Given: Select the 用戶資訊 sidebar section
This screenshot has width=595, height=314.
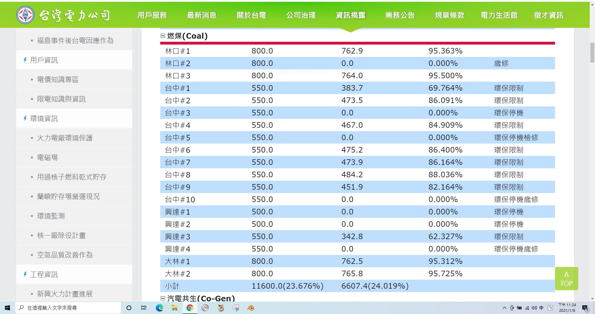Looking at the screenshot, I should [44, 60].
